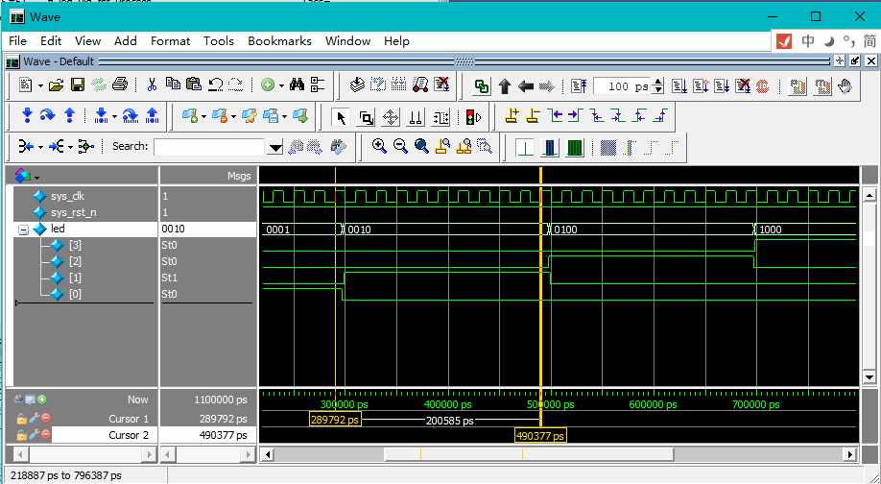The image size is (881, 484).
Task: Click the Insert Cursor icon
Action: tap(512, 116)
